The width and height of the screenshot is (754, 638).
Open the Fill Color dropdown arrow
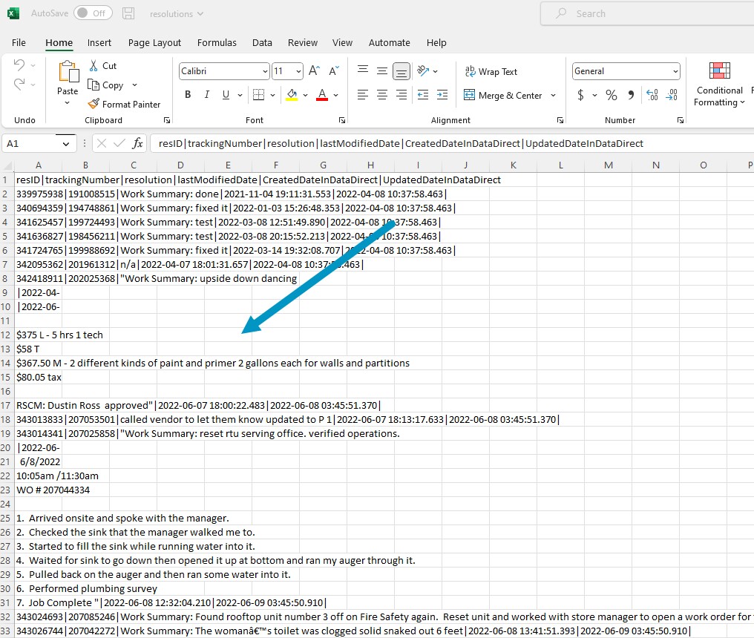click(304, 95)
